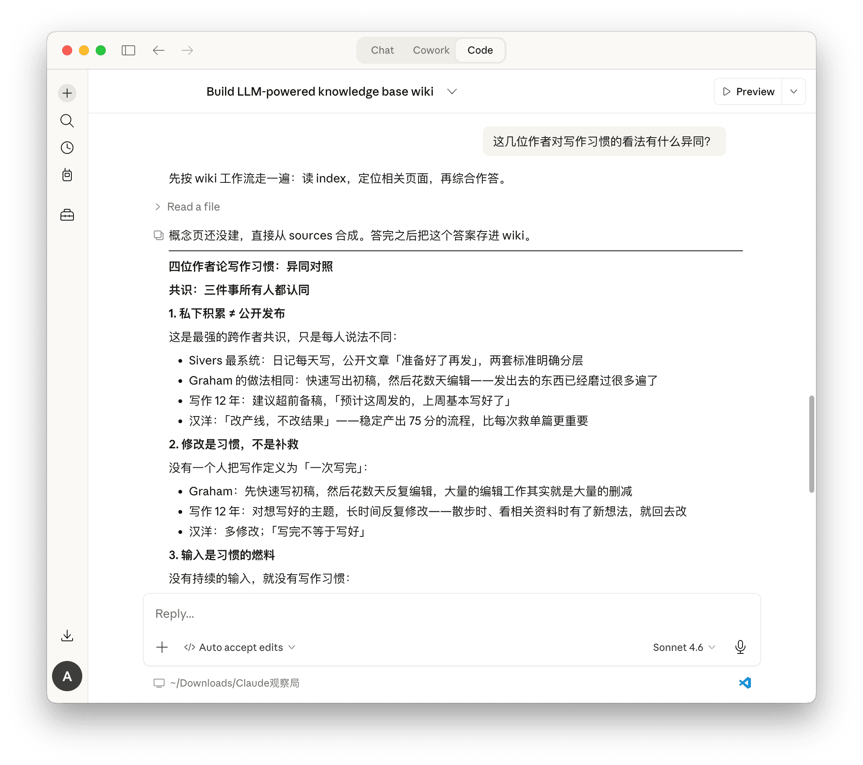Click the attach plus icon in reply box
This screenshot has height=765, width=863.
coord(162,647)
